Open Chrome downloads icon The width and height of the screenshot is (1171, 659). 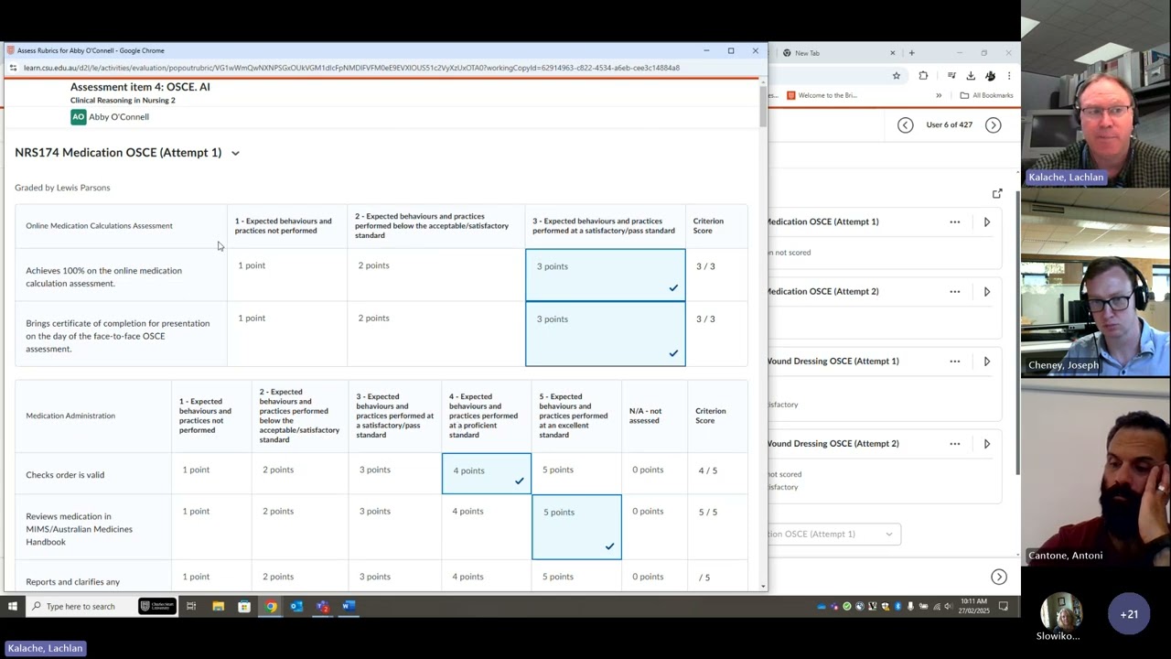click(971, 76)
